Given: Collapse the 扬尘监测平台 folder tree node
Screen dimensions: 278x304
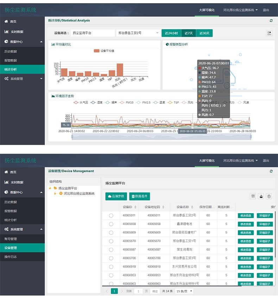Looking at the screenshot, I should click(51, 188).
